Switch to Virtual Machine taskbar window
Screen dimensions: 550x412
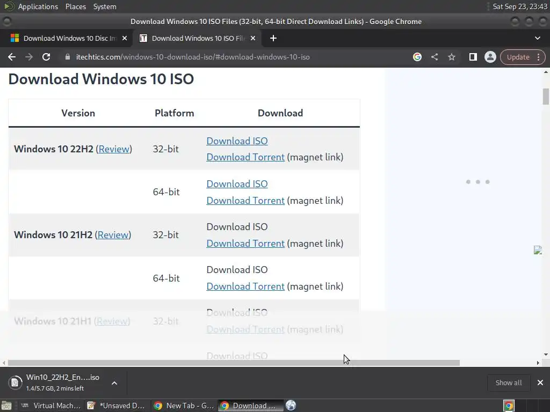(x=51, y=406)
